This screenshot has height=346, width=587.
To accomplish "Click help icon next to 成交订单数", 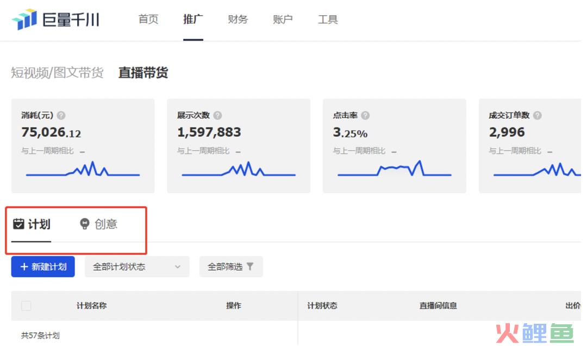I will pyautogui.click(x=537, y=116).
